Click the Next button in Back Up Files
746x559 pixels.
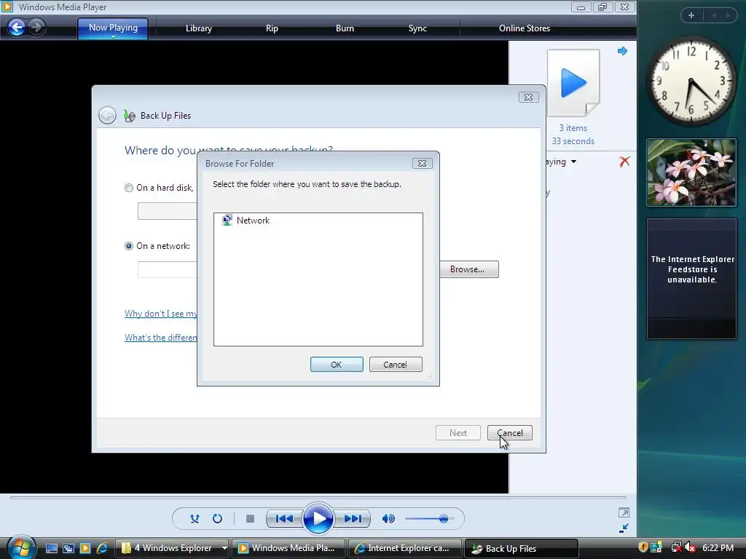click(x=458, y=432)
